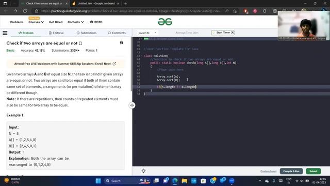
Task: Go back in browser history
Action: click(6, 11)
